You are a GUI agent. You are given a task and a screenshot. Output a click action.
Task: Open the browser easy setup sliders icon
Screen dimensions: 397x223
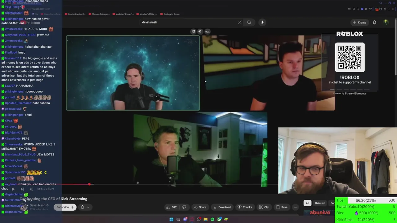point(393,9)
